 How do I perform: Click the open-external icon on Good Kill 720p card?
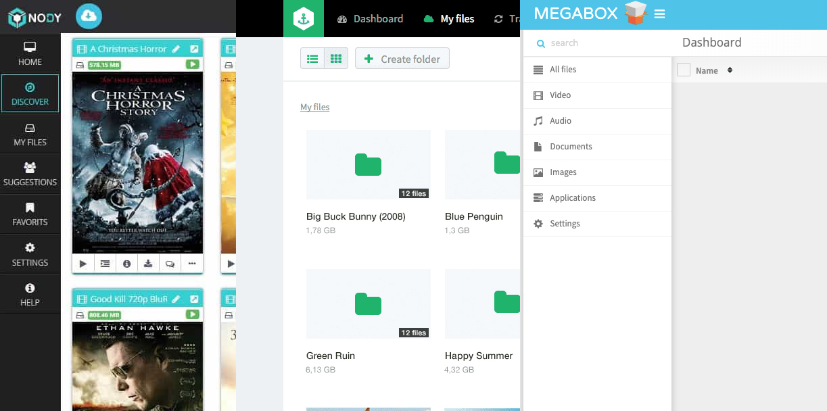pyautogui.click(x=194, y=299)
